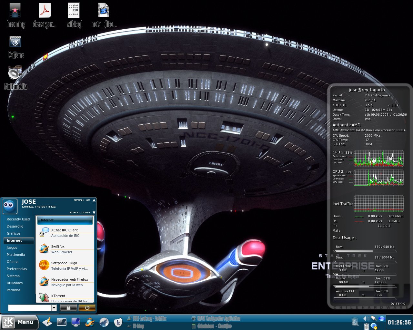Open the menu search box dropdown arrow
Image resolution: width=413 pixels, height=330 pixels.
[54, 308]
